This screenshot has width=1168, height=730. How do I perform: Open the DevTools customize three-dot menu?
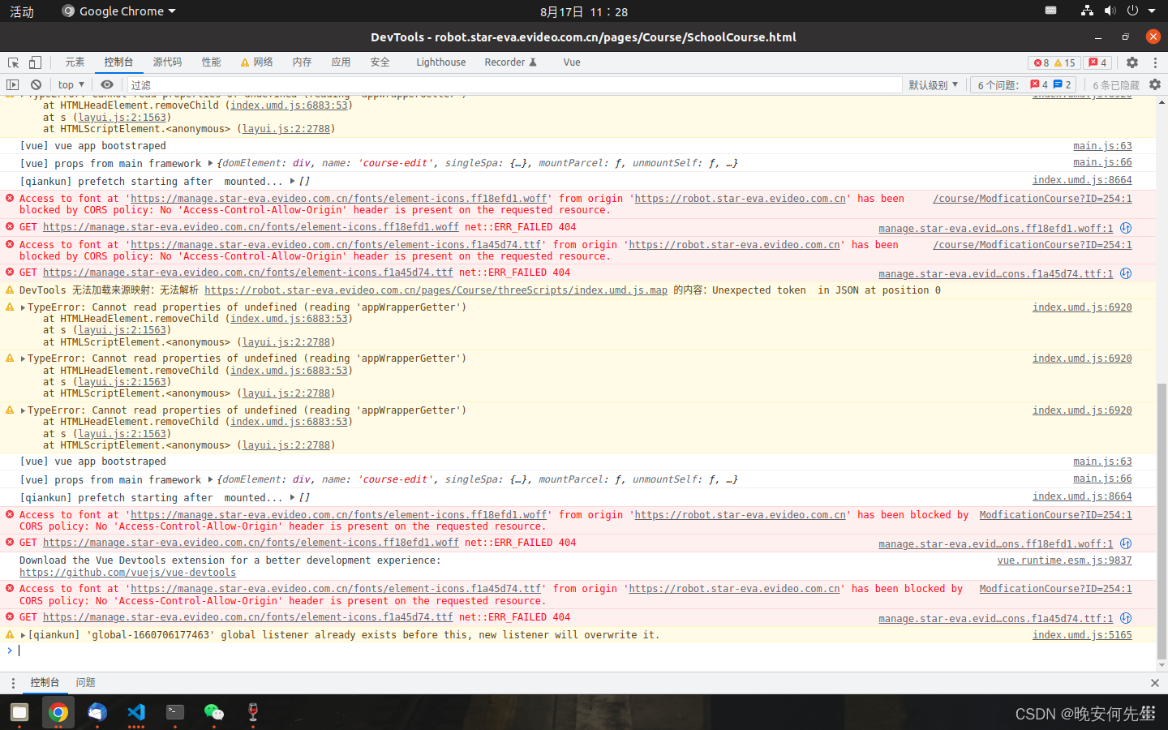pos(1155,62)
